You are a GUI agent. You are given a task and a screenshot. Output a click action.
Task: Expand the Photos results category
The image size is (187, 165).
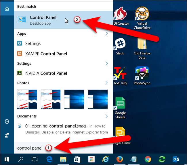click(106, 83)
